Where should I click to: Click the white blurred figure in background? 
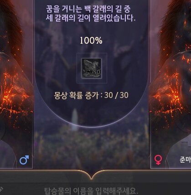tap(75, 119)
